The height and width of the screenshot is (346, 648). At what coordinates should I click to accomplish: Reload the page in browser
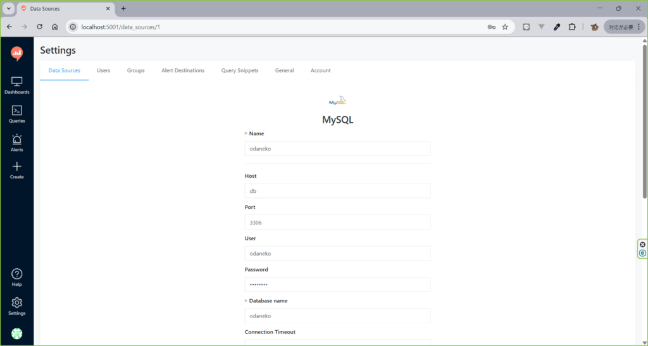click(x=40, y=27)
